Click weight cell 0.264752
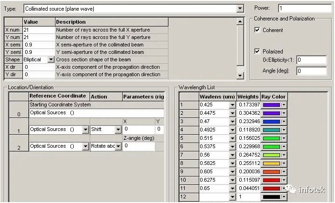The width and height of the screenshot is (335, 203). pyautogui.click(x=249, y=155)
